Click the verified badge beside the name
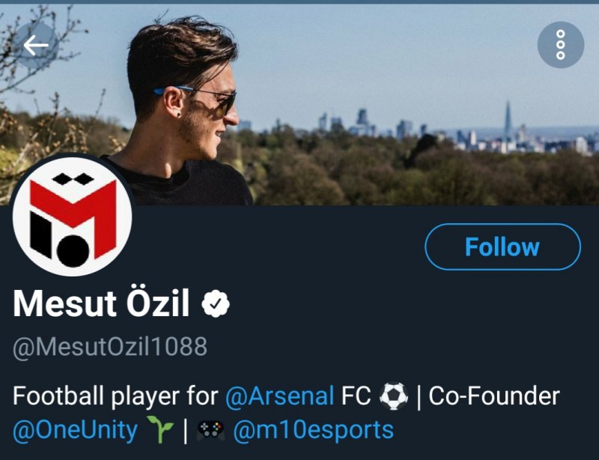The width and height of the screenshot is (599, 460). click(x=217, y=303)
